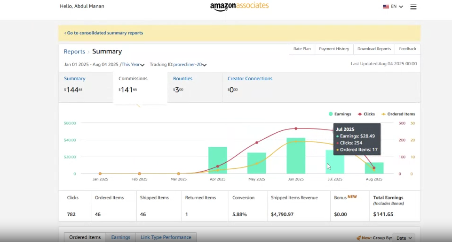Click the Jun 2025 earnings bar

point(296,156)
